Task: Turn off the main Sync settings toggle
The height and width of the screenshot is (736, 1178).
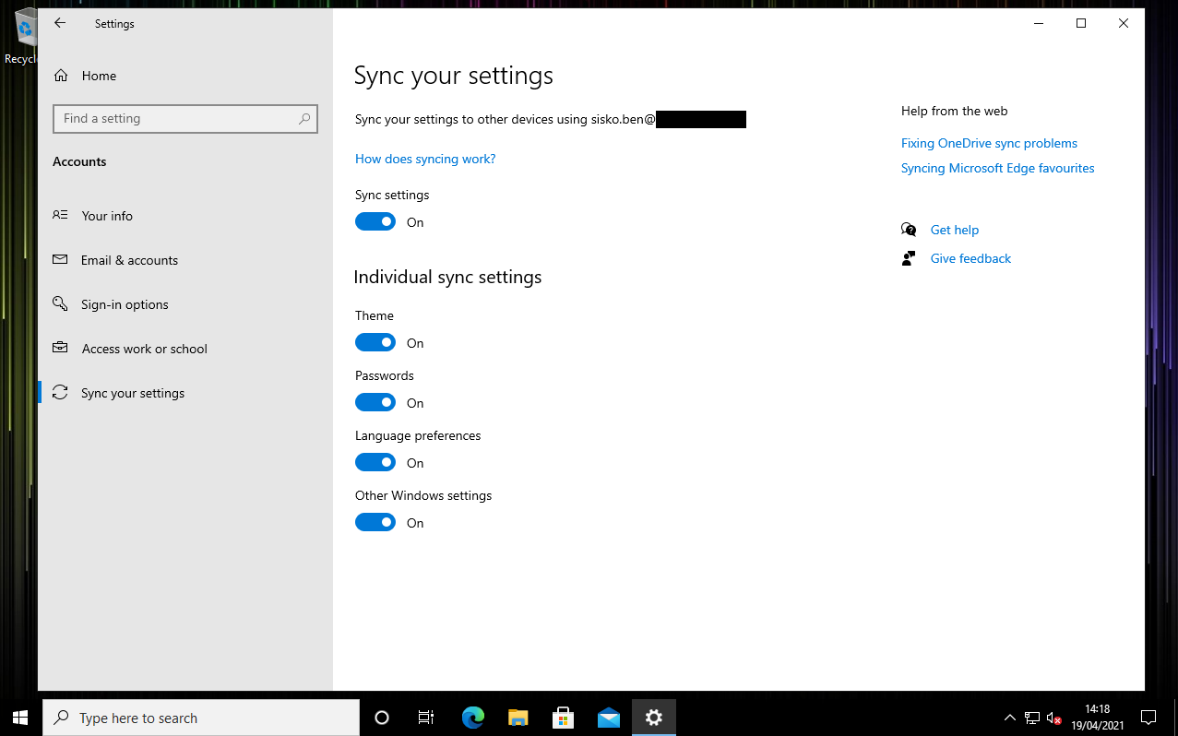Action: 375,221
